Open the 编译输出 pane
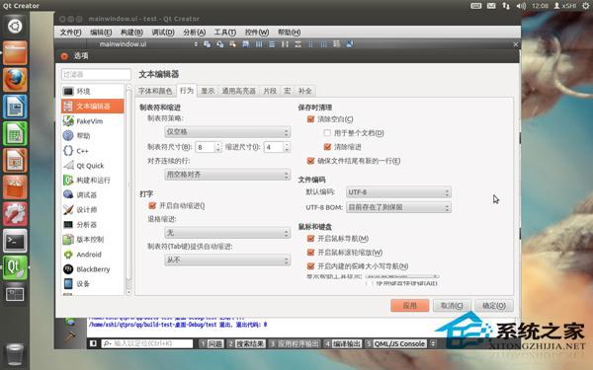Viewport: 593px width, 370px height. (x=343, y=344)
